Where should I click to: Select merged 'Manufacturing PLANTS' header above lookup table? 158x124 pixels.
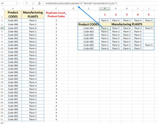[127, 24]
